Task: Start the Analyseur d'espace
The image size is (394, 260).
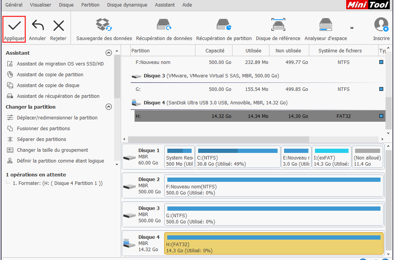Action: (x=325, y=24)
